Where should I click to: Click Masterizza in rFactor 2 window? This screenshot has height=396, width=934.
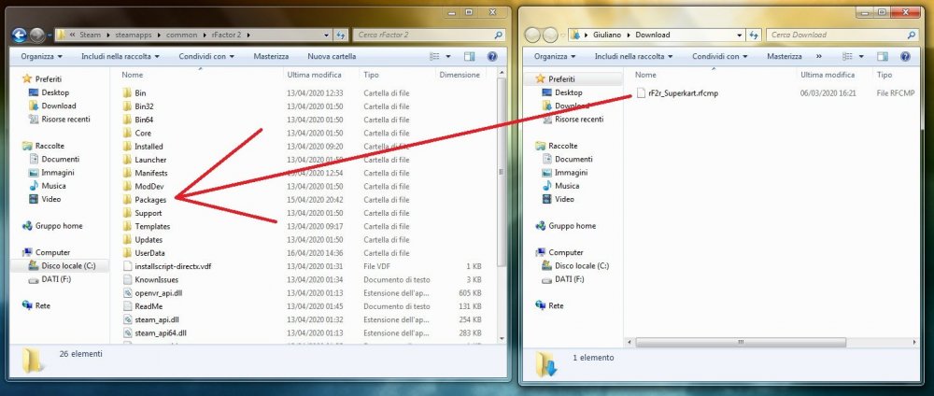(271, 57)
